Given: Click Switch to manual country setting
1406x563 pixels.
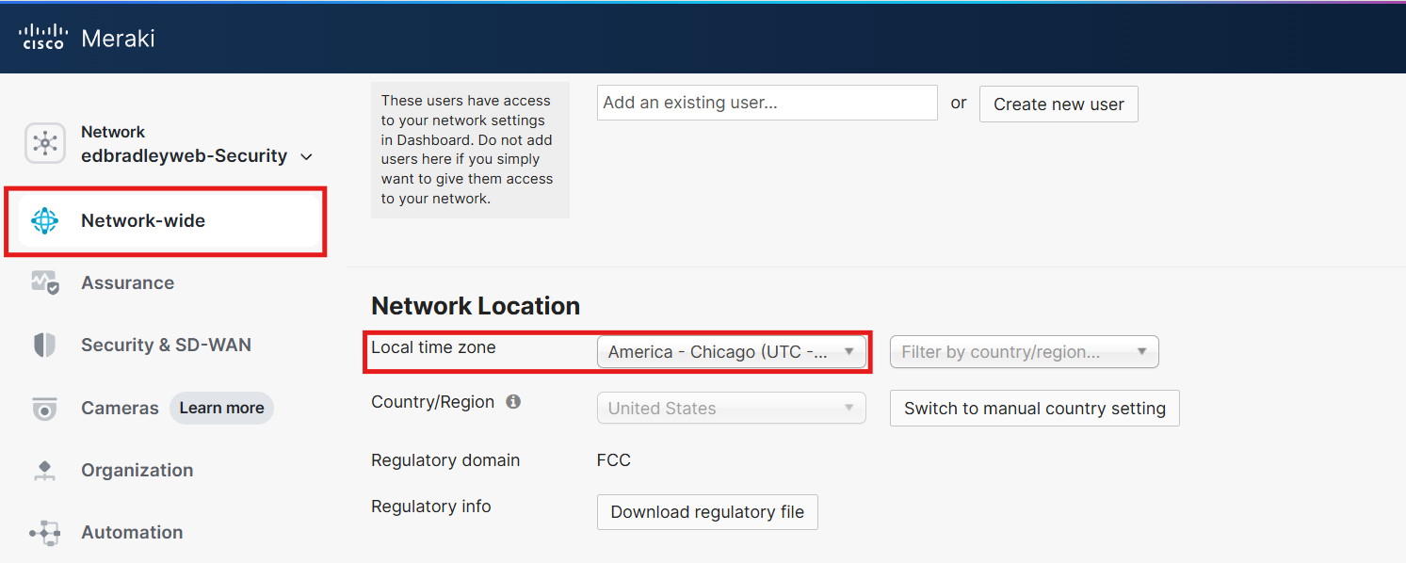Looking at the screenshot, I should coord(1033,408).
